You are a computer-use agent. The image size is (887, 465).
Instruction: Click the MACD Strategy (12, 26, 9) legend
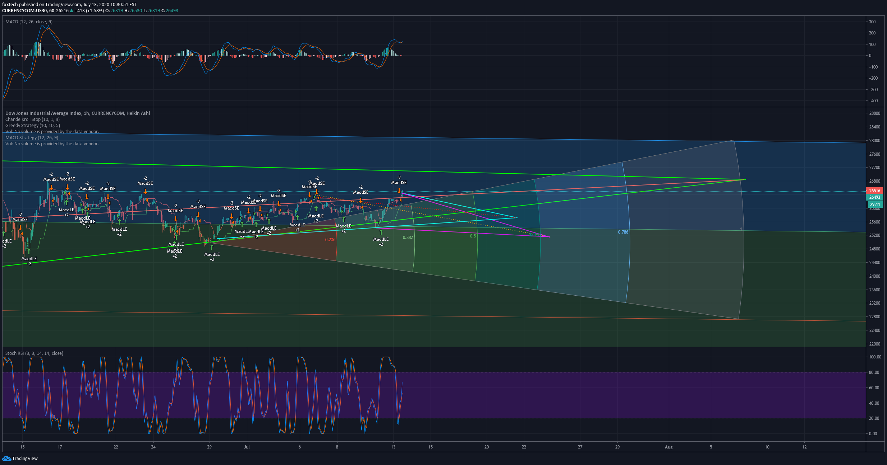(32, 138)
